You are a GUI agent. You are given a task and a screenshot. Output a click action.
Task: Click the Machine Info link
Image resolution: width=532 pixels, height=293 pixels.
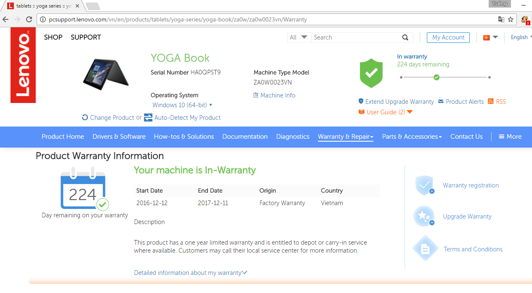278,95
